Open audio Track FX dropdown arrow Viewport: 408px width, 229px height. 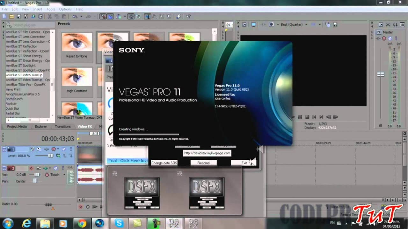tap(50, 168)
